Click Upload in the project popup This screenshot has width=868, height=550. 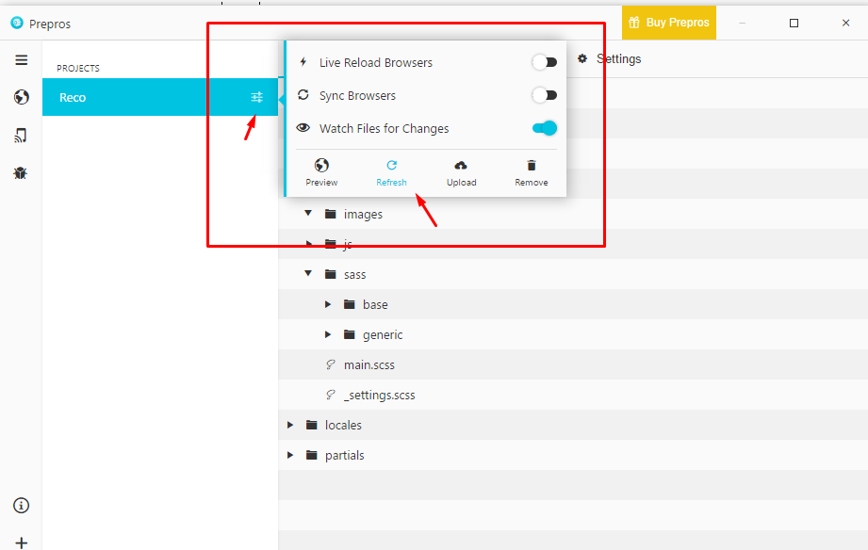pos(461,172)
